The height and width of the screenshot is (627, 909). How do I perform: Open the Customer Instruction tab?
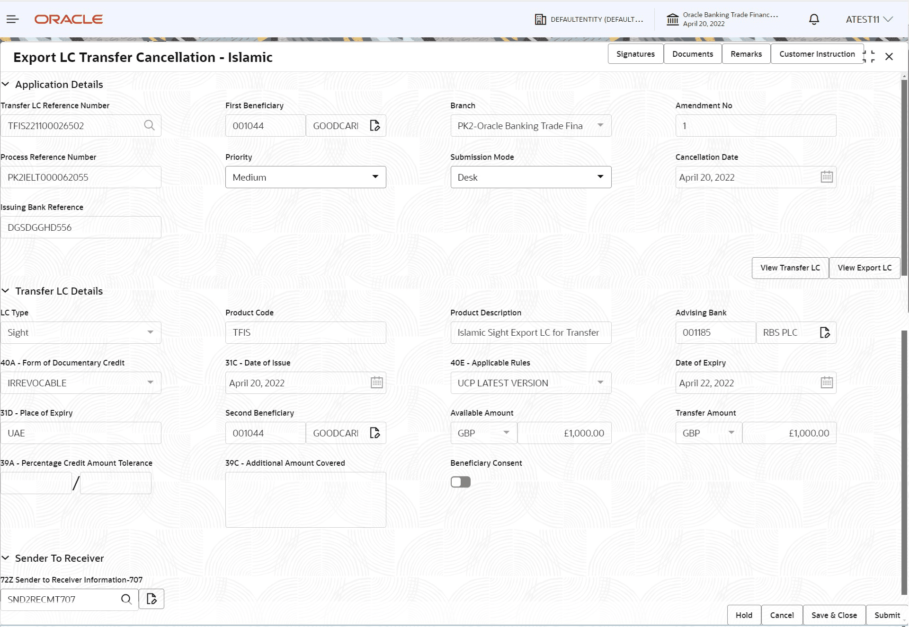[817, 54]
